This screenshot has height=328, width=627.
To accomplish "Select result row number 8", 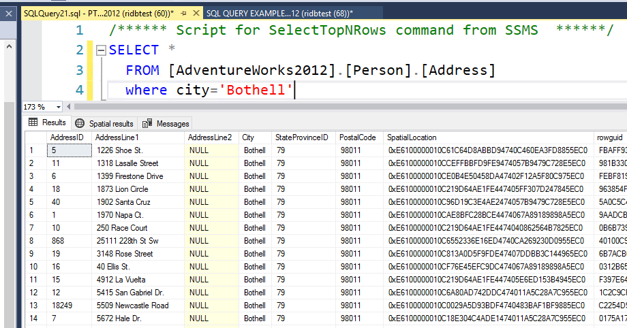I will [x=35, y=241].
